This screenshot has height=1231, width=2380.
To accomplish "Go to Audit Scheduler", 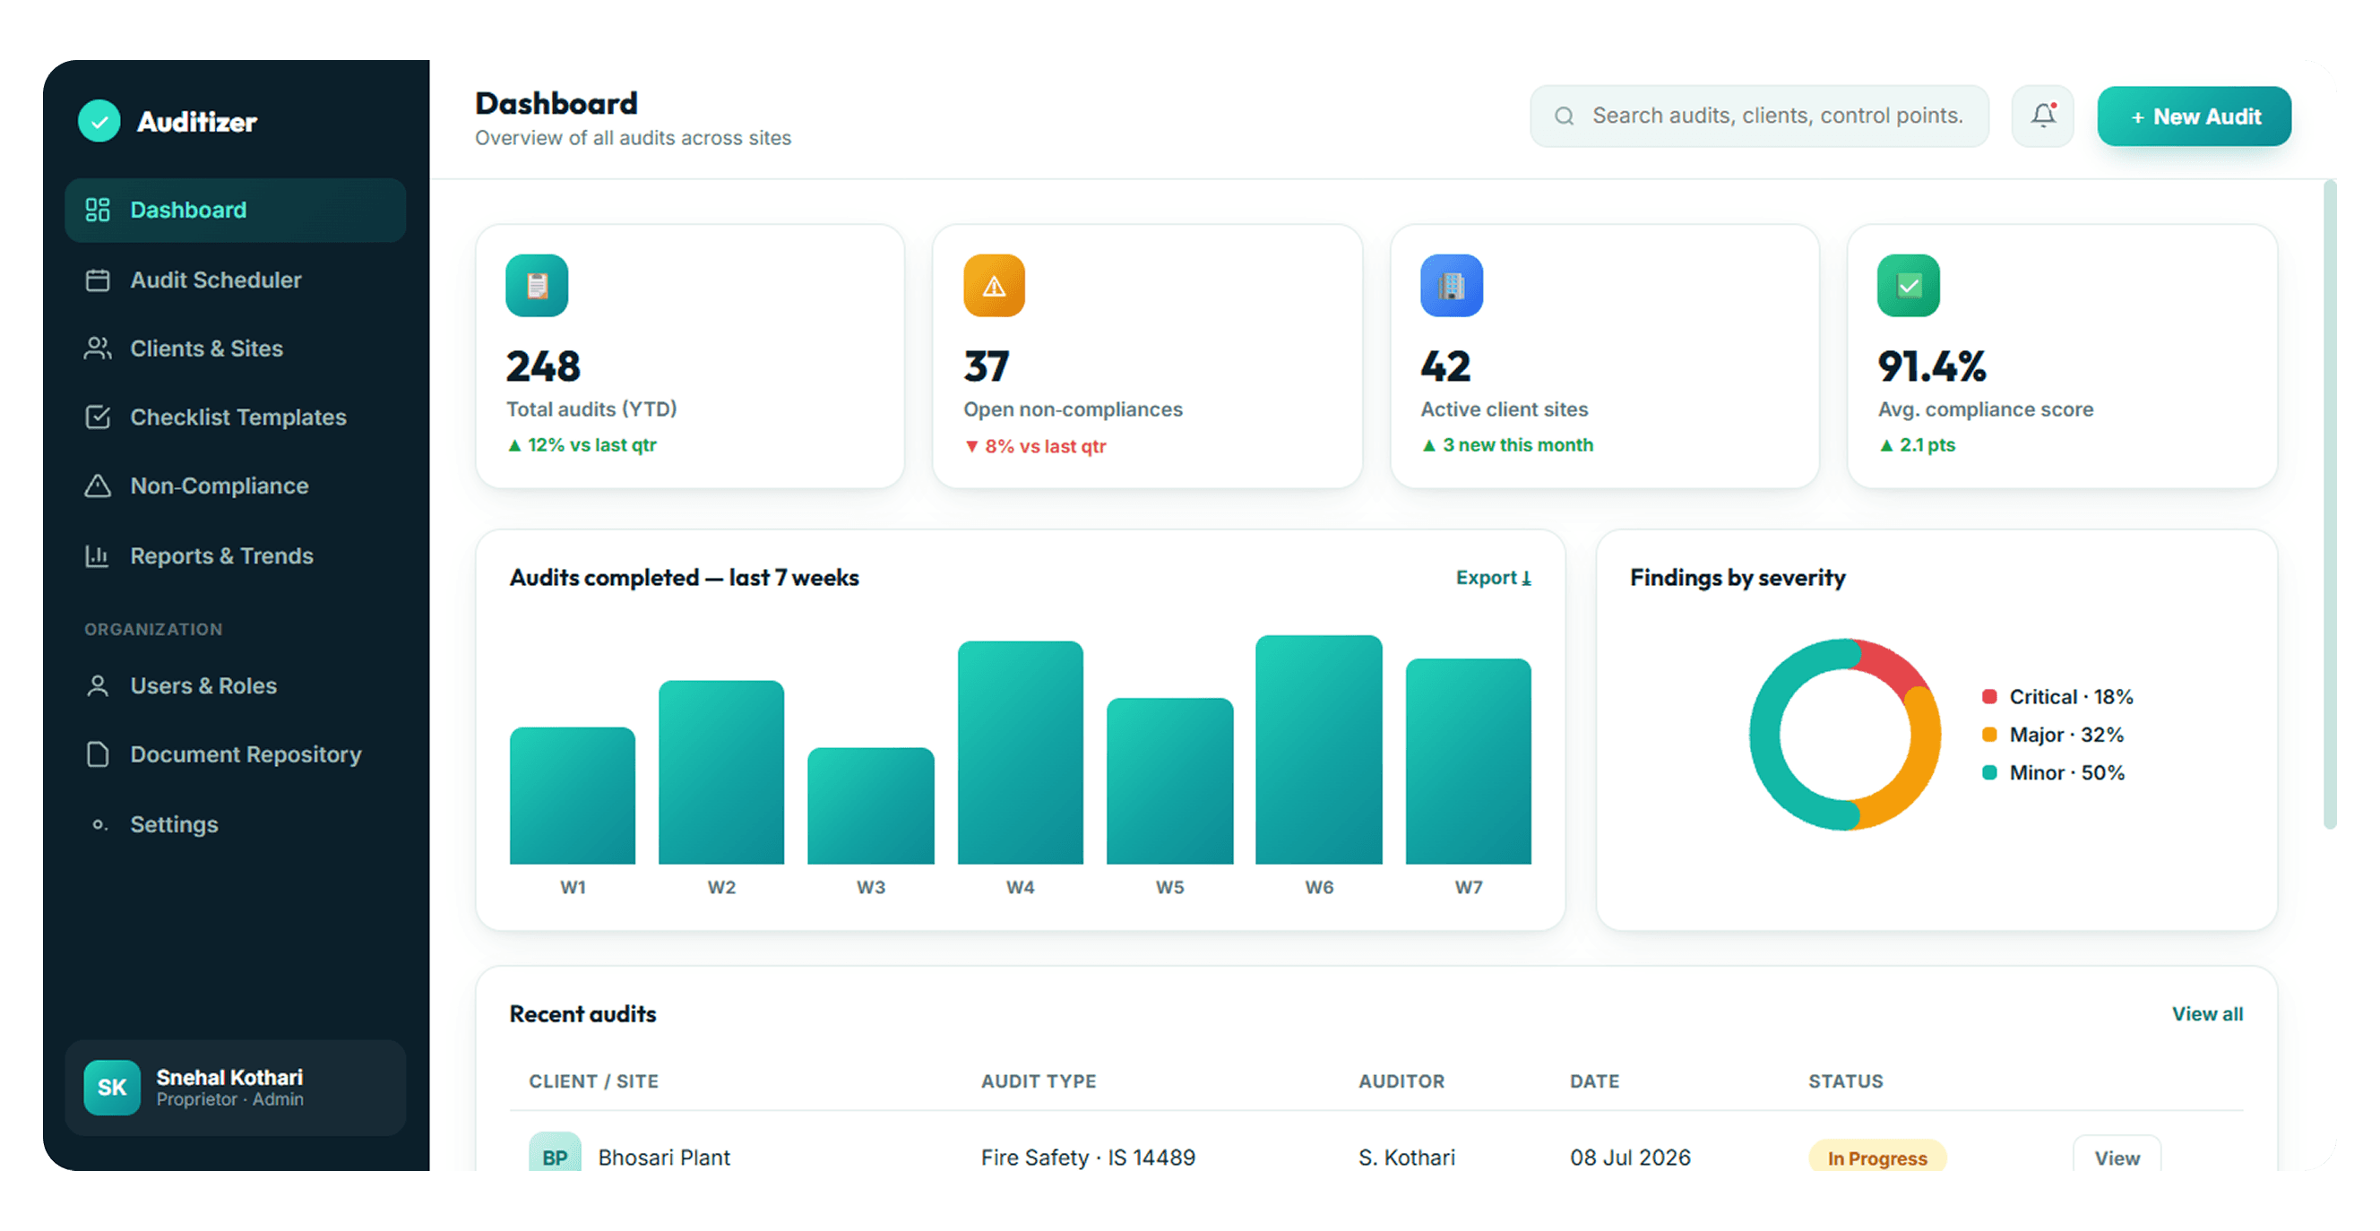I will [x=236, y=280].
